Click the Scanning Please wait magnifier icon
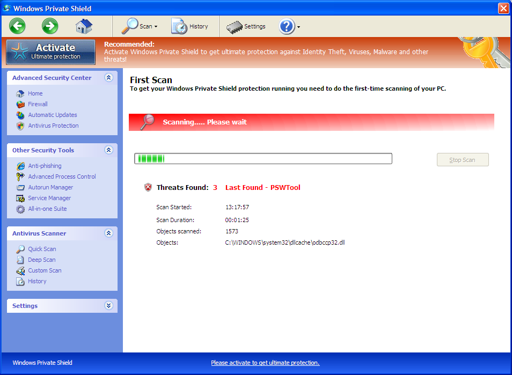The image size is (512, 375). [x=147, y=122]
